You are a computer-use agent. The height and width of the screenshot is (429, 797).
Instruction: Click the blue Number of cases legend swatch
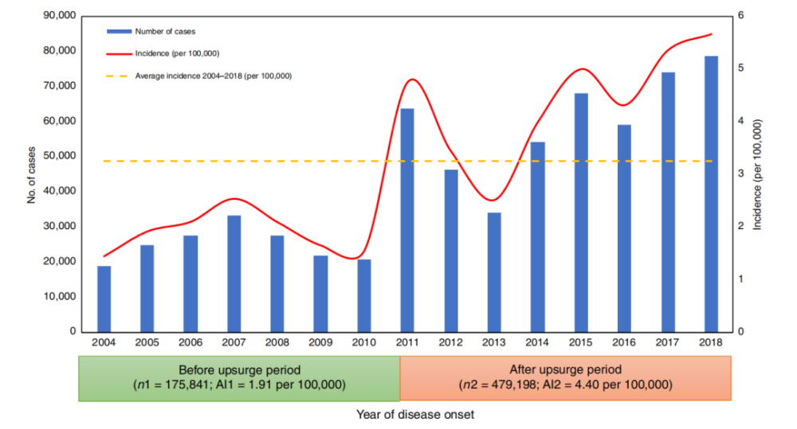coord(119,32)
